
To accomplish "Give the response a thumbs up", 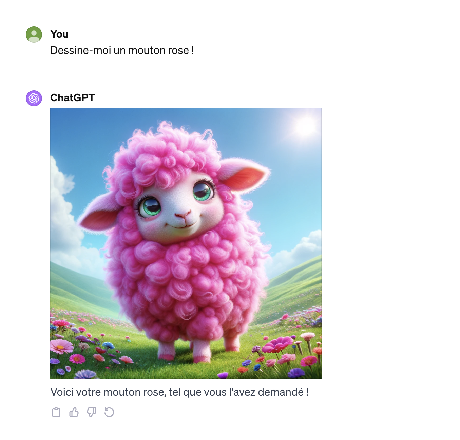I will point(74,412).
